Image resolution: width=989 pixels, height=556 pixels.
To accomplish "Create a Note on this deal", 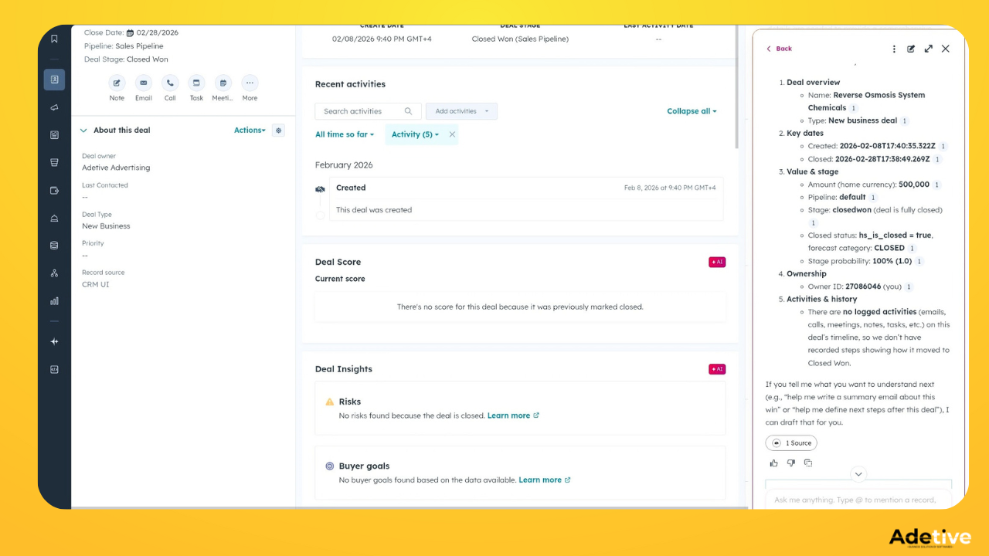I will pos(117,83).
